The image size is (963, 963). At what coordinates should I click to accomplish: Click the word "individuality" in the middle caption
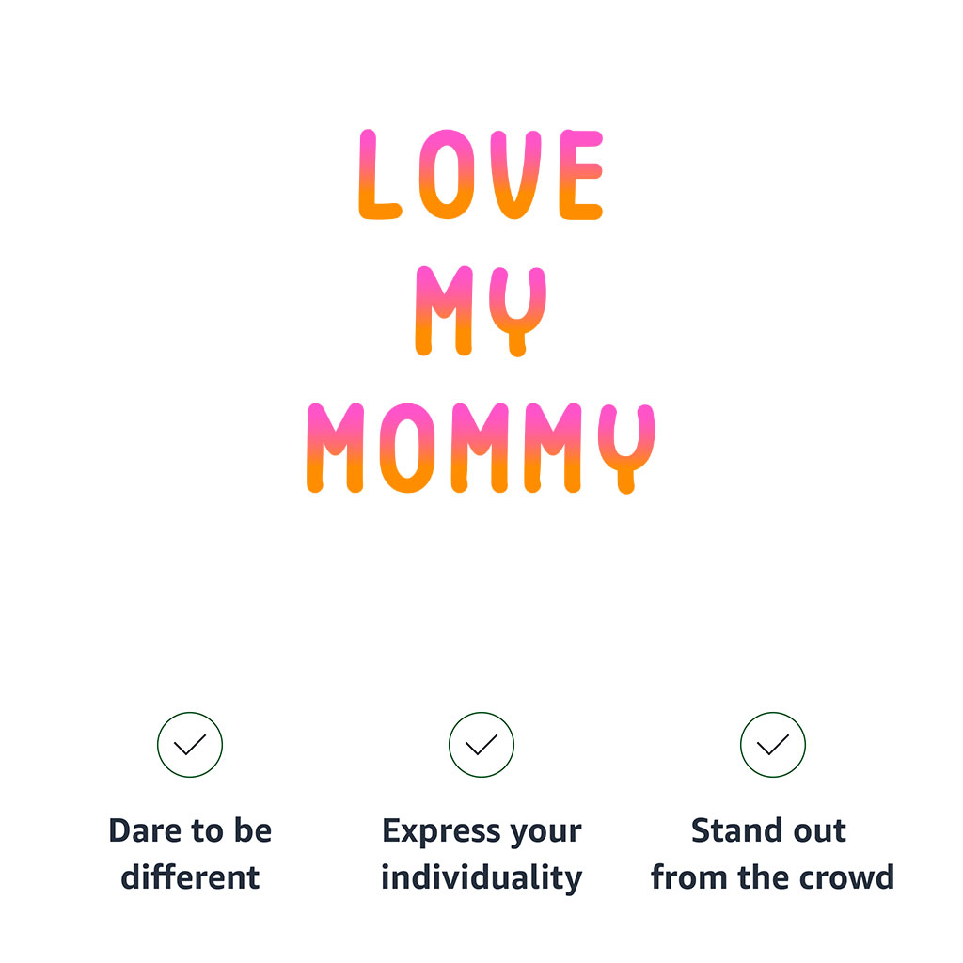[481, 877]
